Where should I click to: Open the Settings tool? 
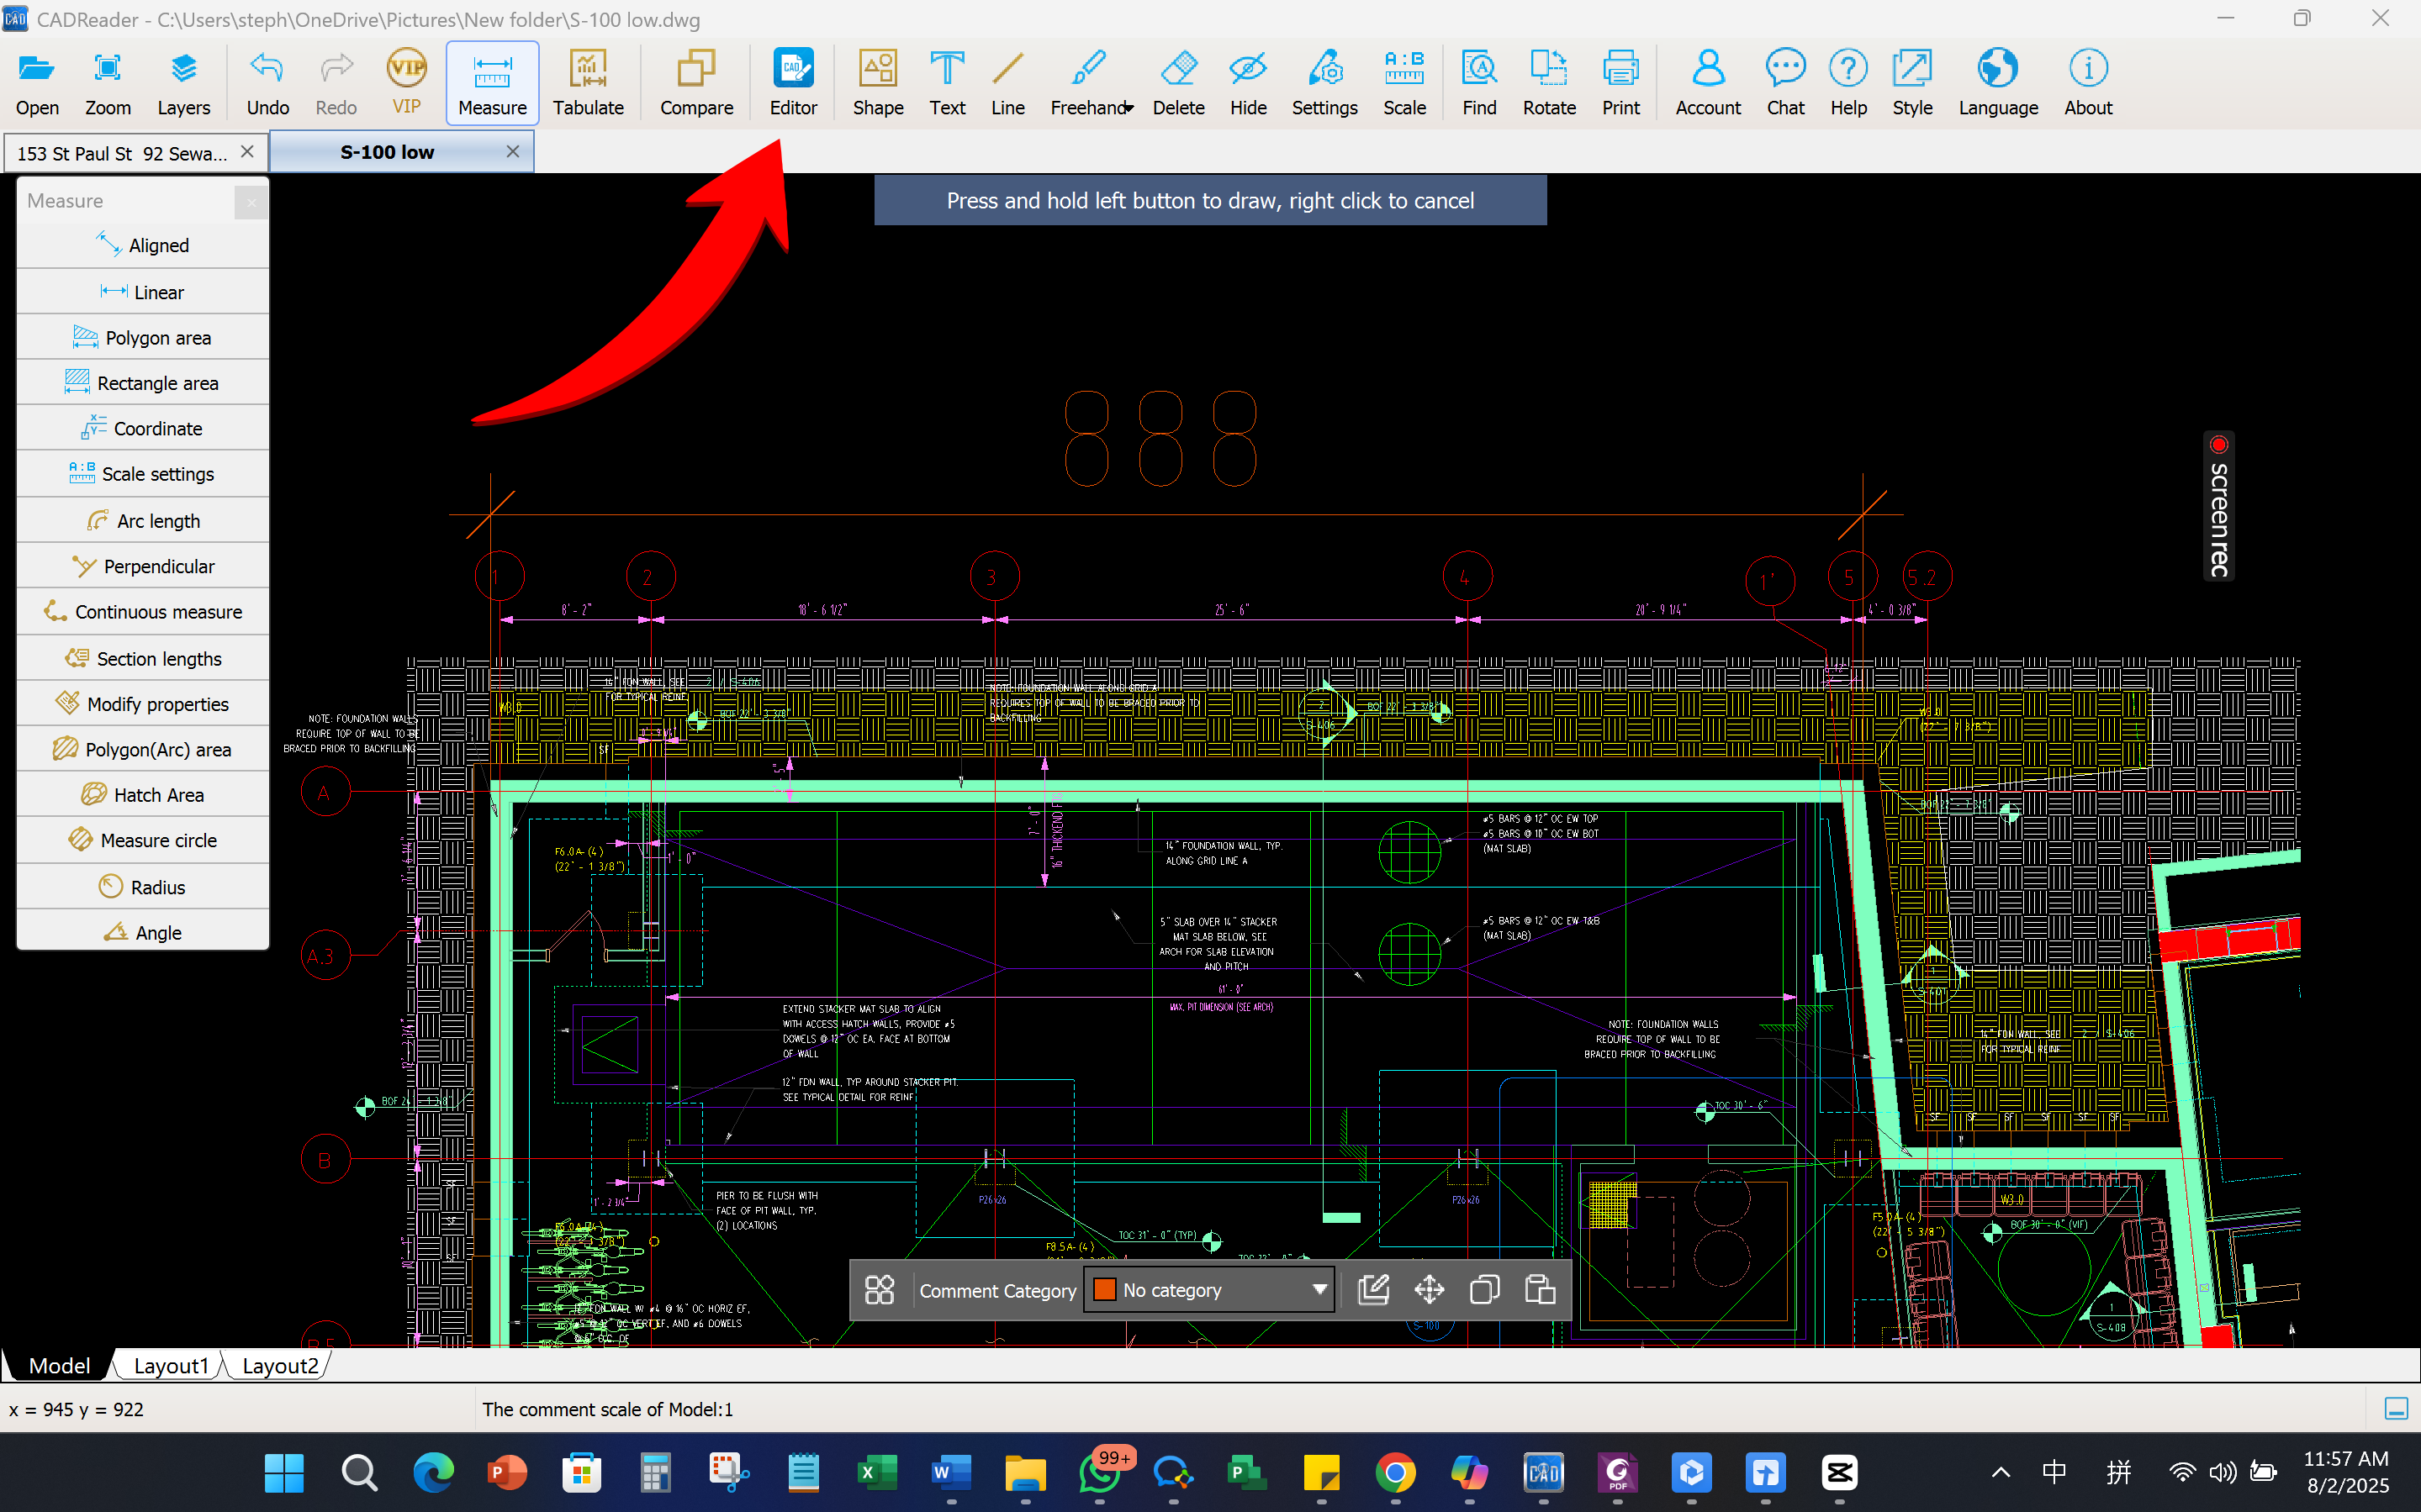tap(1324, 84)
